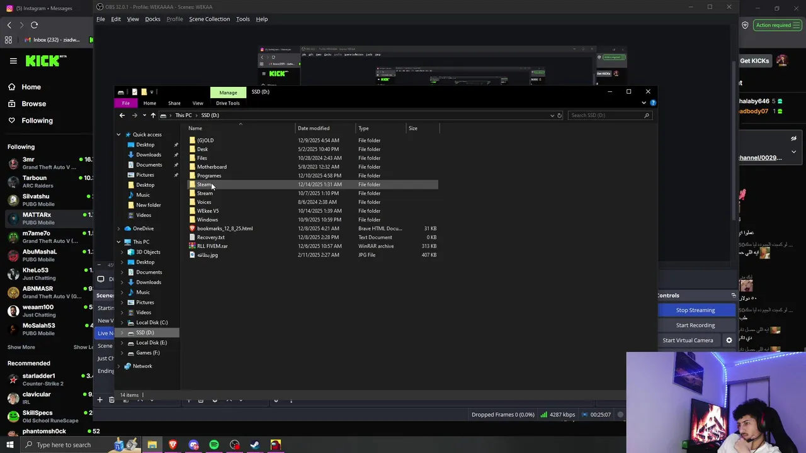Image resolution: width=806 pixels, height=453 pixels.
Task: Open the Share ribbon tab
Action: click(x=174, y=103)
